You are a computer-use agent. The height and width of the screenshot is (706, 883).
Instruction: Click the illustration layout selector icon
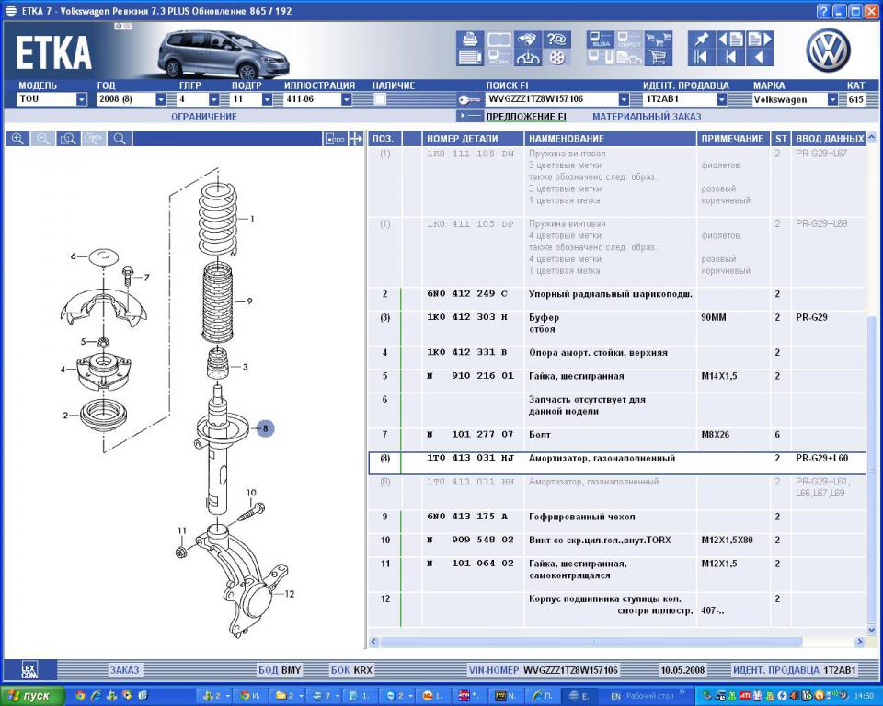(335, 139)
